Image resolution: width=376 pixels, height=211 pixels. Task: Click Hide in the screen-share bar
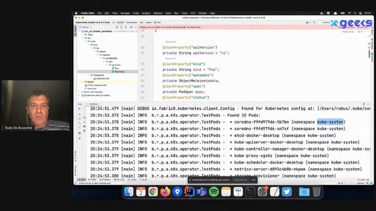253,180
